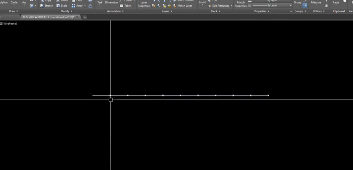Open the Measure tool dropdown
Screen dimensions: 353x170
[x=316, y=6]
